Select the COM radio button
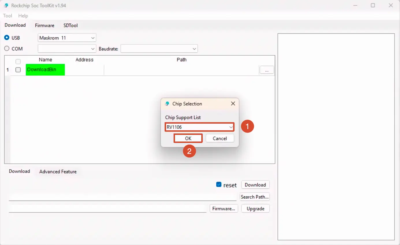The width and height of the screenshot is (400, 245). pos(7,49)
